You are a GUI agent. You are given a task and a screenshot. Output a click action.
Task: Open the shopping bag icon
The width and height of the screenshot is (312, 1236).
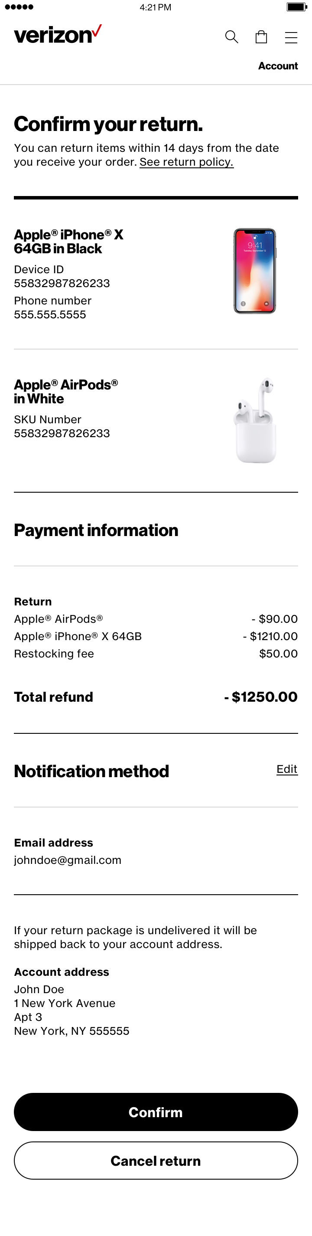pyautogui.click(x=261, y=37)
